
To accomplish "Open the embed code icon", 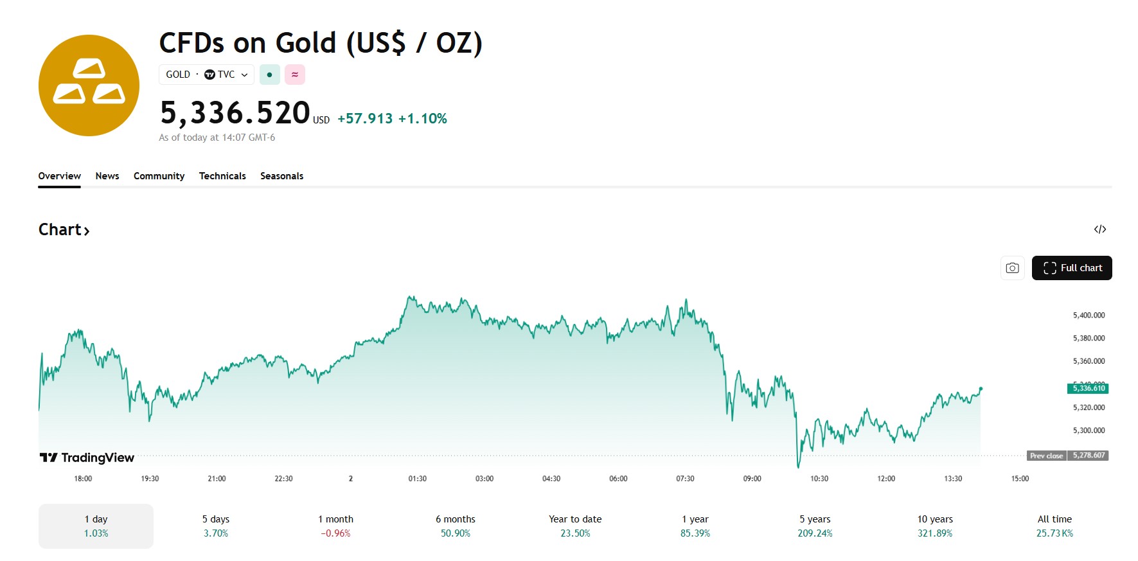I will (1100, 229).
